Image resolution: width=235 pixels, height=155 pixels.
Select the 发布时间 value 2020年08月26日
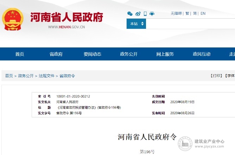coord(182,113)
